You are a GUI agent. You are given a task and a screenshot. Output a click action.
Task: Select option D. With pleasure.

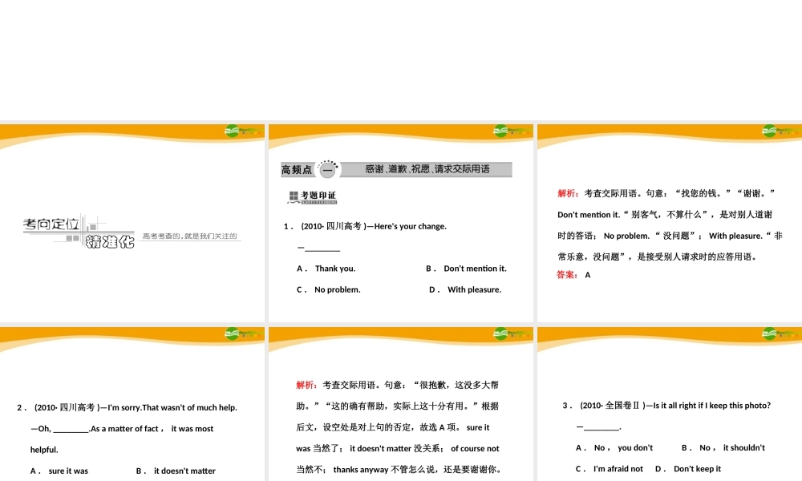465,289
